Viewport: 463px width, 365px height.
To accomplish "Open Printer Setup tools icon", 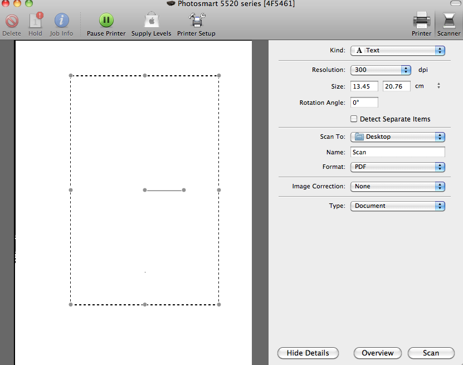I will (x=197, y=20).
